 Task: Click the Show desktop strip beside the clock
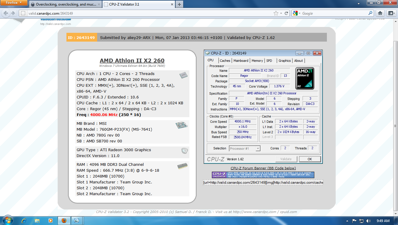click(396, 221)
